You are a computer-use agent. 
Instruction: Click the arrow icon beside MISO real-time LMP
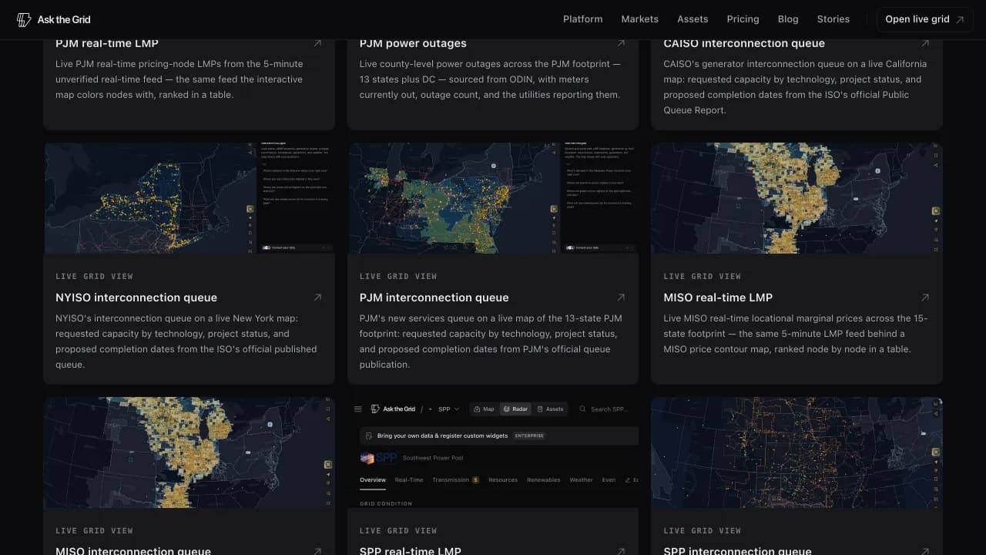[925, 298]
